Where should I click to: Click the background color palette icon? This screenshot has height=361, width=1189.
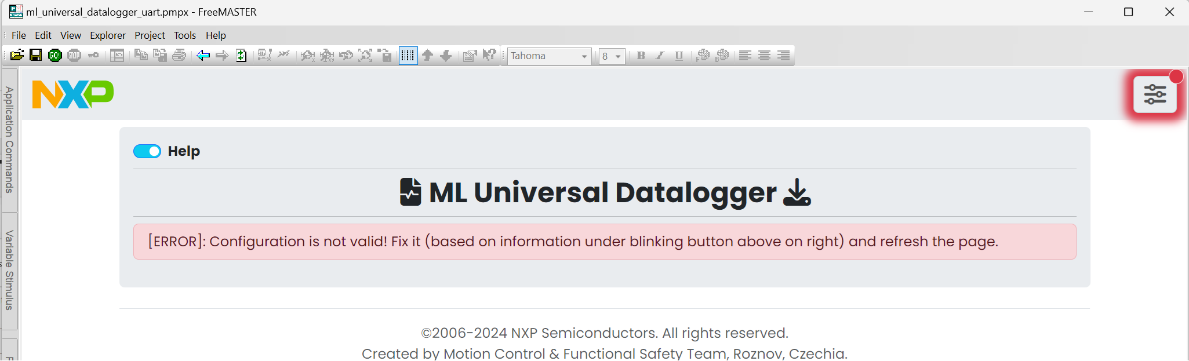coord(722,56)
